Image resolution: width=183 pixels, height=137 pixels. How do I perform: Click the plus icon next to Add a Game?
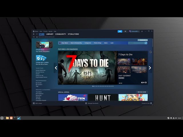pos(34,103)
